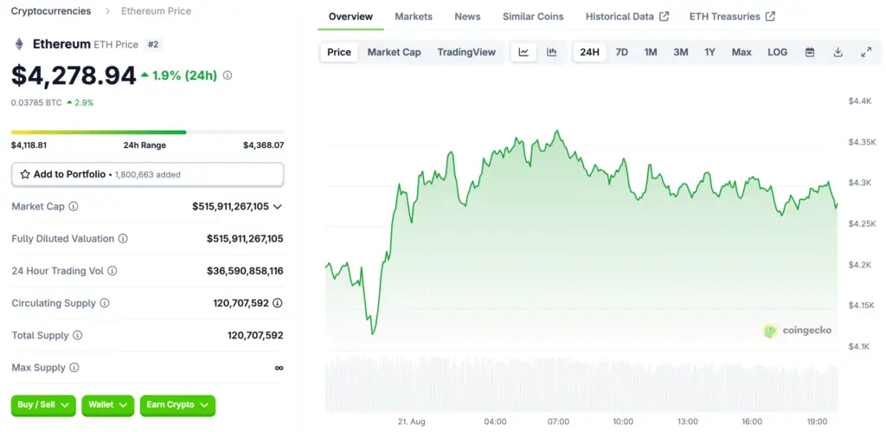Click the Cryptocurrencies breadcrumb link
The height and width of the screenshot is (432, 886).
tap(50, 11)
